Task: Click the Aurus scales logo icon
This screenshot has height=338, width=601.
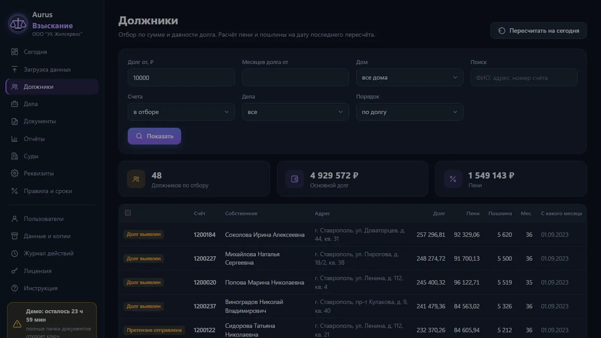Action: pos(18,24)
